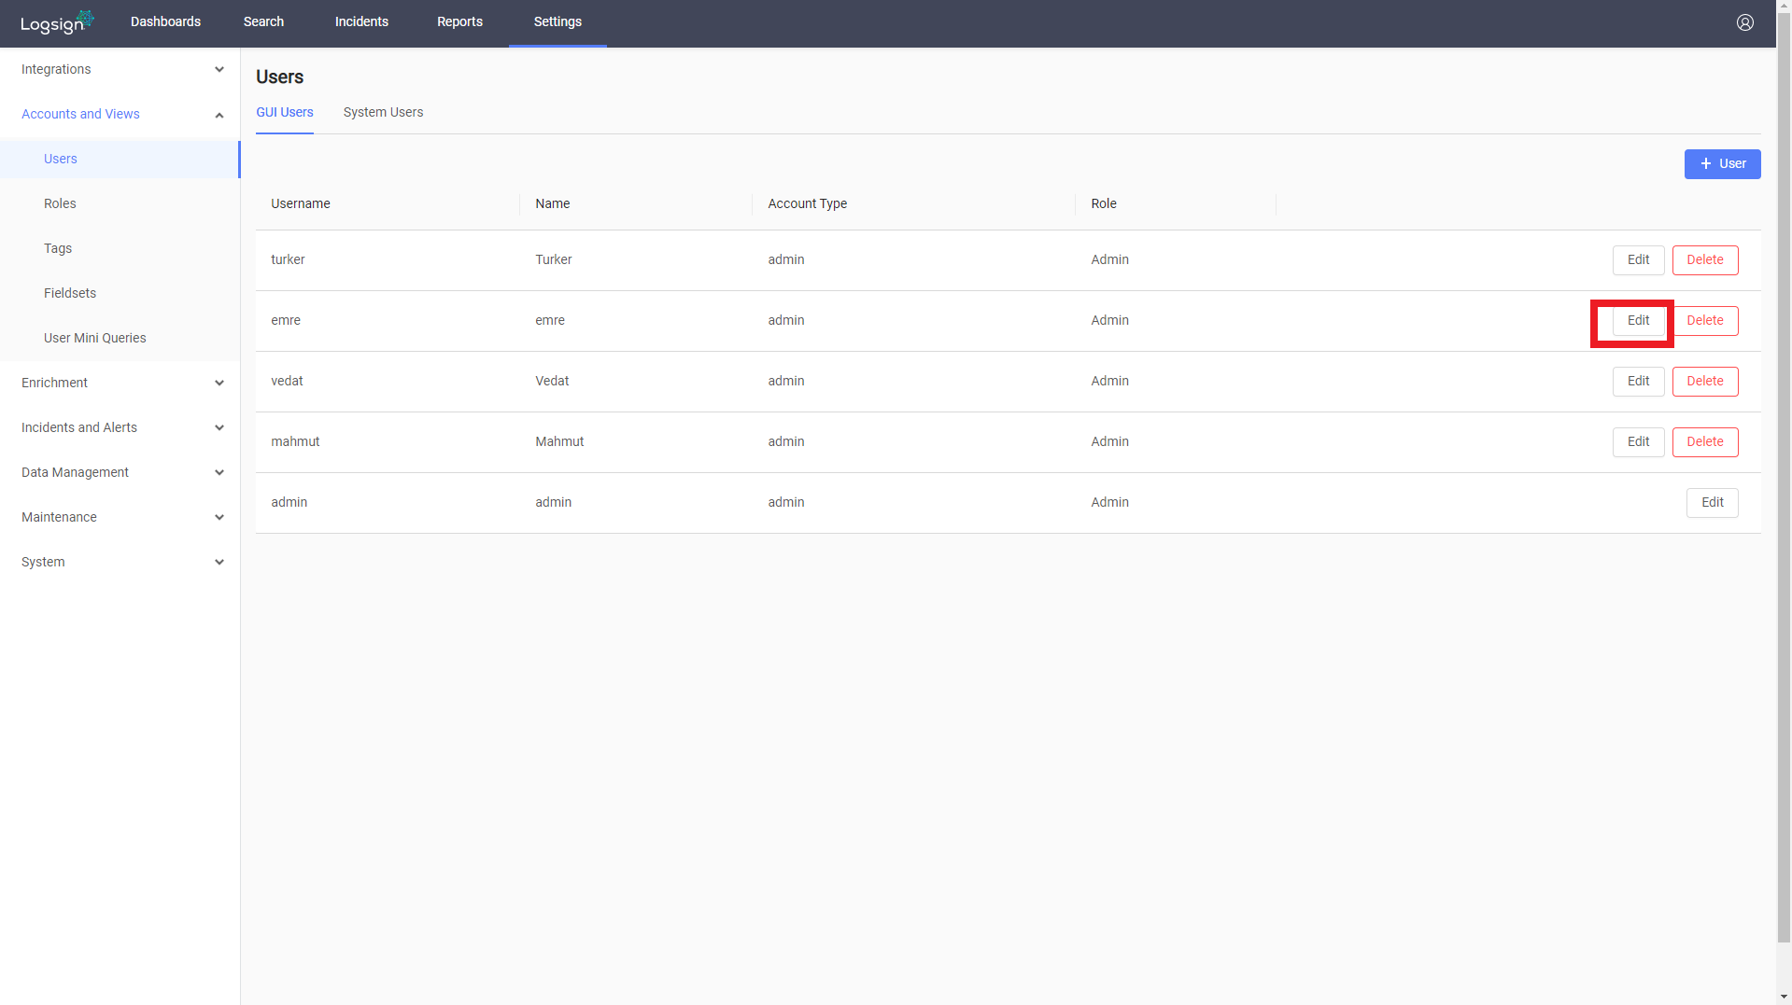Viewport: 1792px width, 1005px height.
Task: Select Users in the sidebar
Action: [x=120, y=159]
